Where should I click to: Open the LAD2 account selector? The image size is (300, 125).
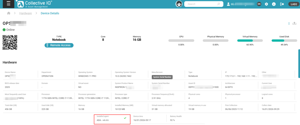pyautogui.click(x=293, y=4)
